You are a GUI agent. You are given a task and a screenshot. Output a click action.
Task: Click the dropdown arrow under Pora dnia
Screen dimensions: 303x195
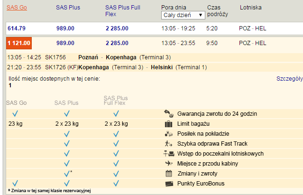click(x=201, y=15)
